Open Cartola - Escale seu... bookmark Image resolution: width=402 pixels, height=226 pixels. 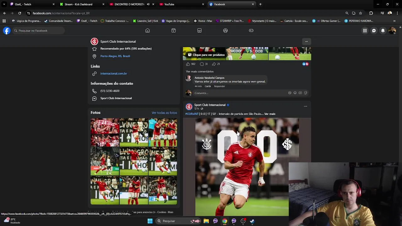[x=294, y=21]
